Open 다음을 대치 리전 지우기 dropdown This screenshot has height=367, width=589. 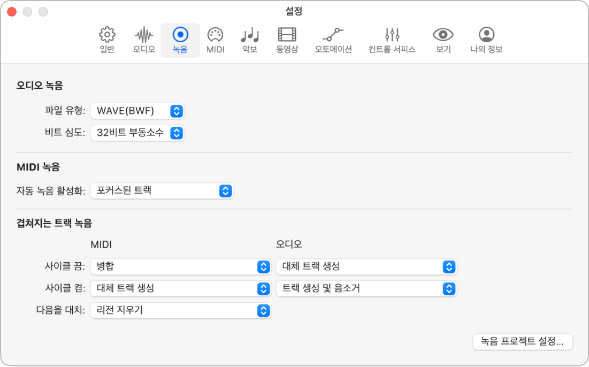pos(180,310)
